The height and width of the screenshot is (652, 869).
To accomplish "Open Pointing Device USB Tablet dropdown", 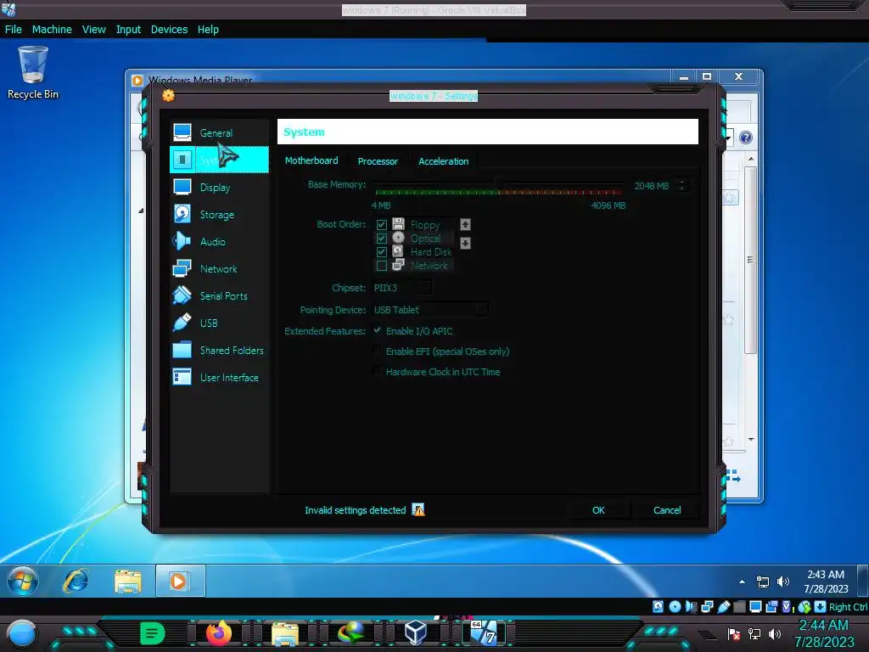I will click(430, 309).
